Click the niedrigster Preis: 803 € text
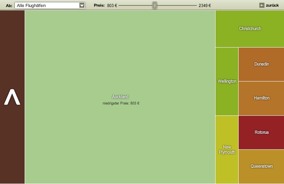Viewport: 284px width, 184px height. (120, 103)
